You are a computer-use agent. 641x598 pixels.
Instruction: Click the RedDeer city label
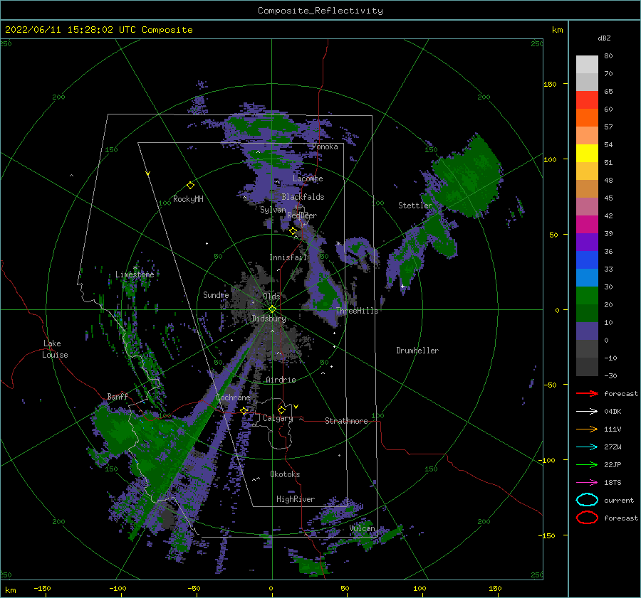(302, 215)
